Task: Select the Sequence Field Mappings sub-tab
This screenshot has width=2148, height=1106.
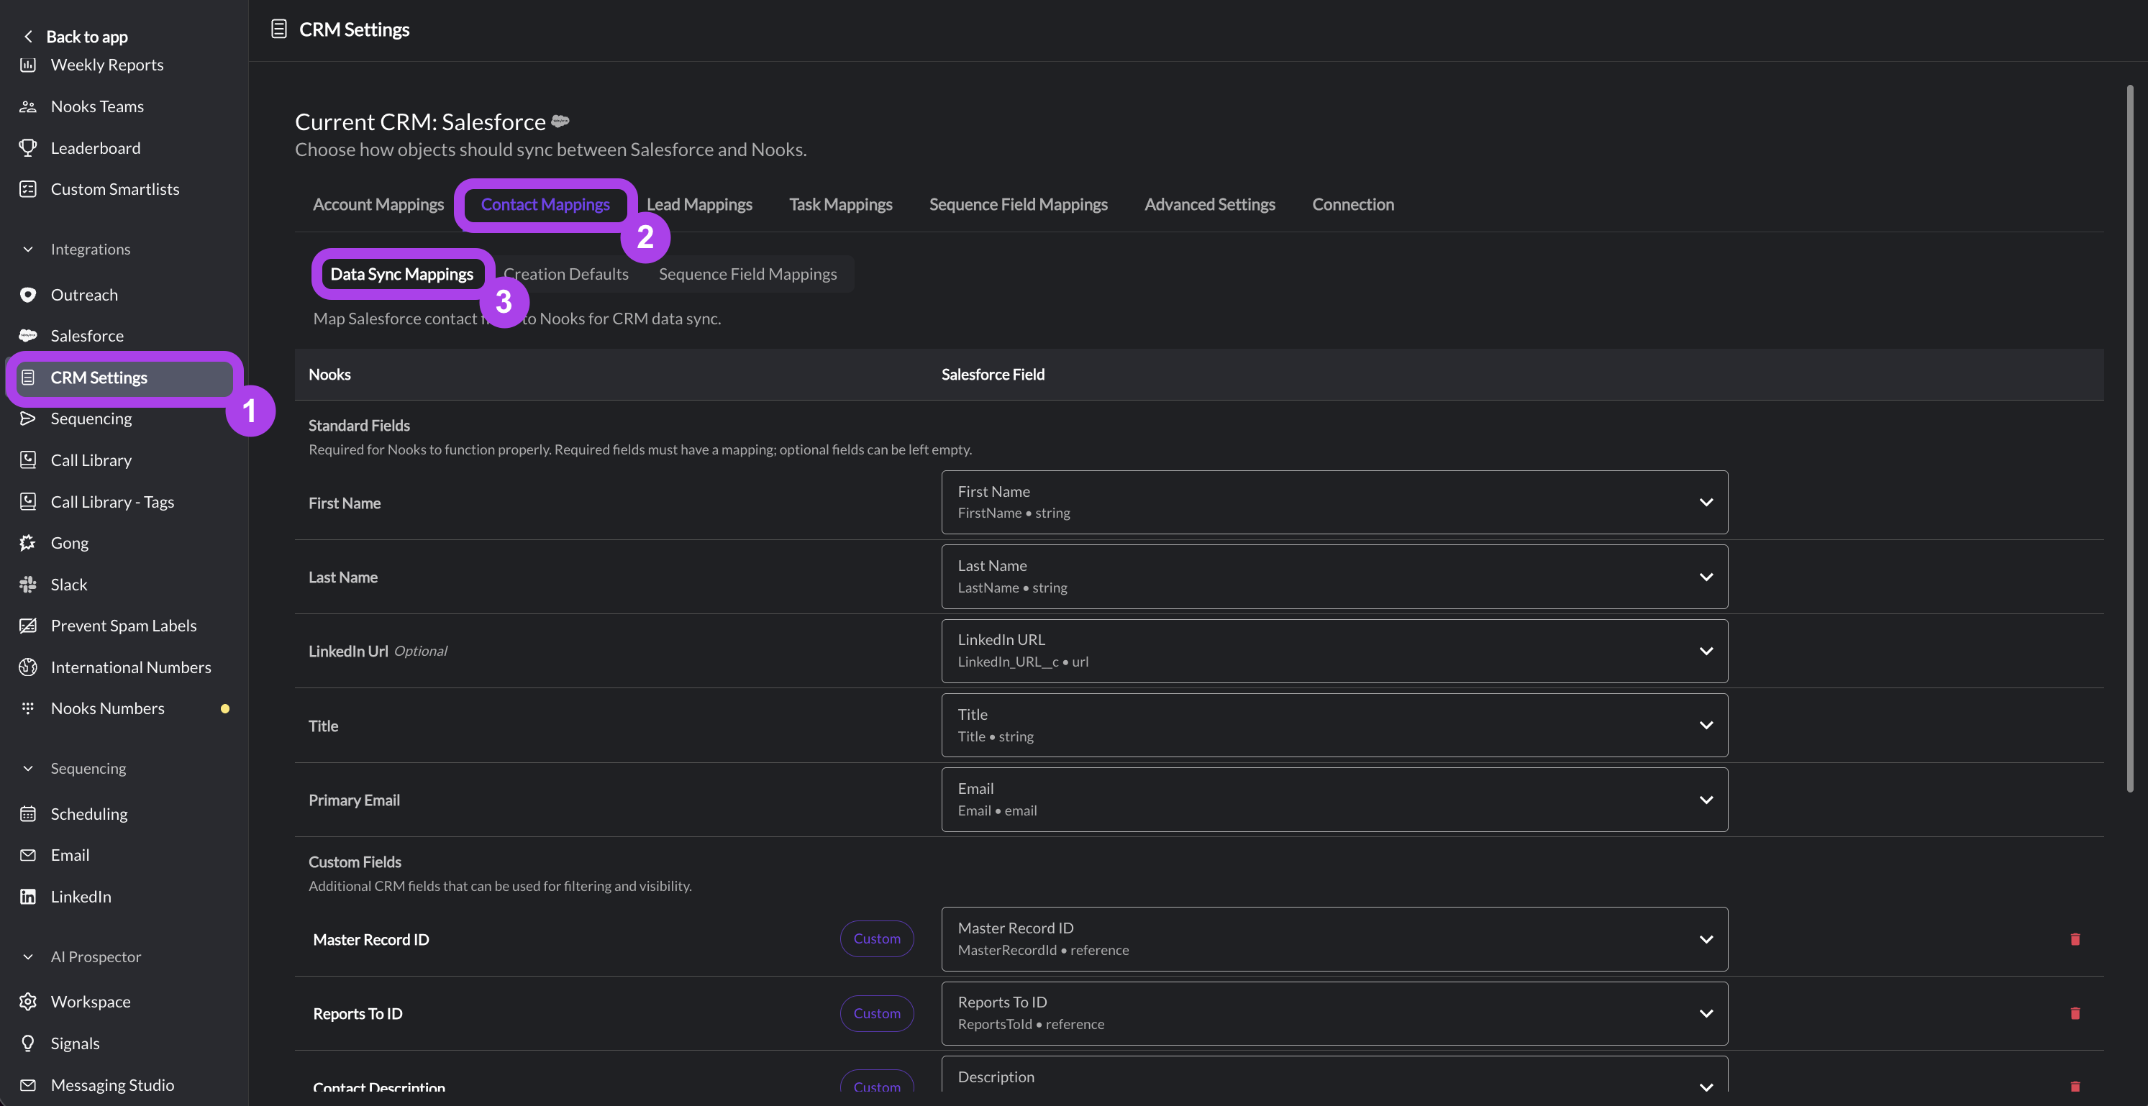Action: (x=748, y=274)
